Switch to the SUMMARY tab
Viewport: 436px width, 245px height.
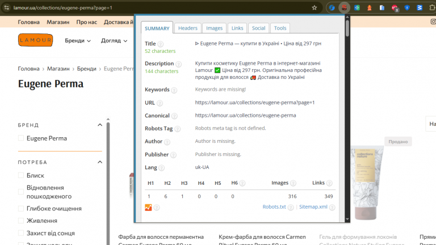coord(157,28)
